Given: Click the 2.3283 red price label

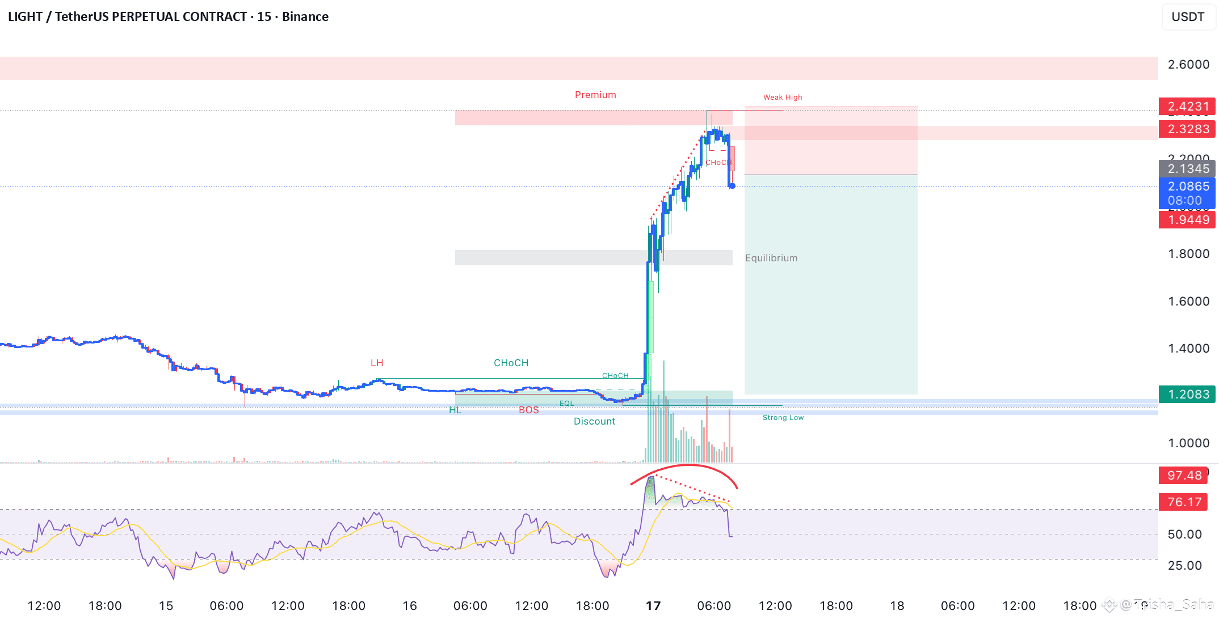Looking at the screenshot, I should coord(1187,129).
